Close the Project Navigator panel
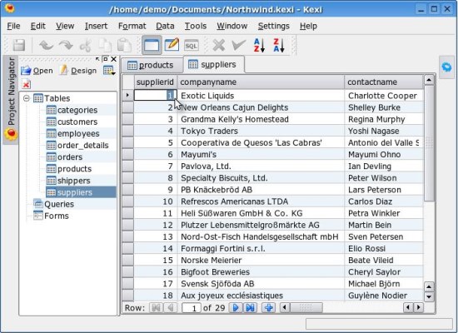Viewport: 458px width, 333px height. 113,59
